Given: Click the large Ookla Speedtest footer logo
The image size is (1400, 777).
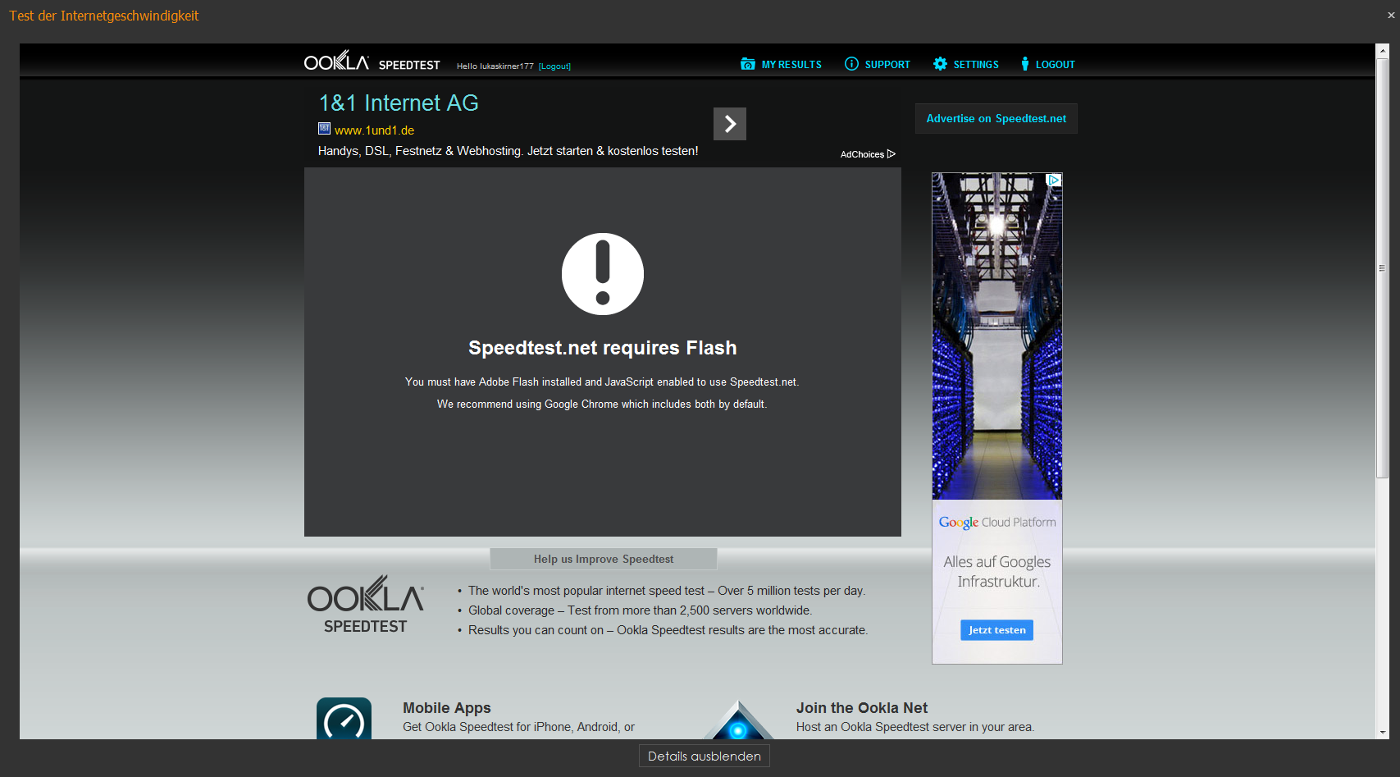Looking at the screenshot, I should (x=366, y=605).
